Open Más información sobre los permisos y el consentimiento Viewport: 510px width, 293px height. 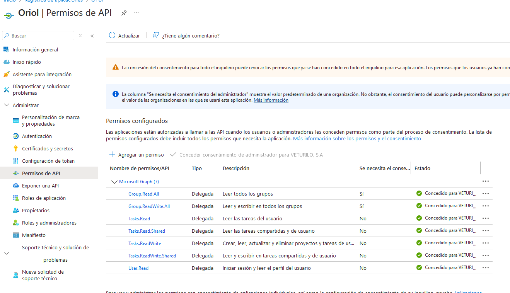357,138
